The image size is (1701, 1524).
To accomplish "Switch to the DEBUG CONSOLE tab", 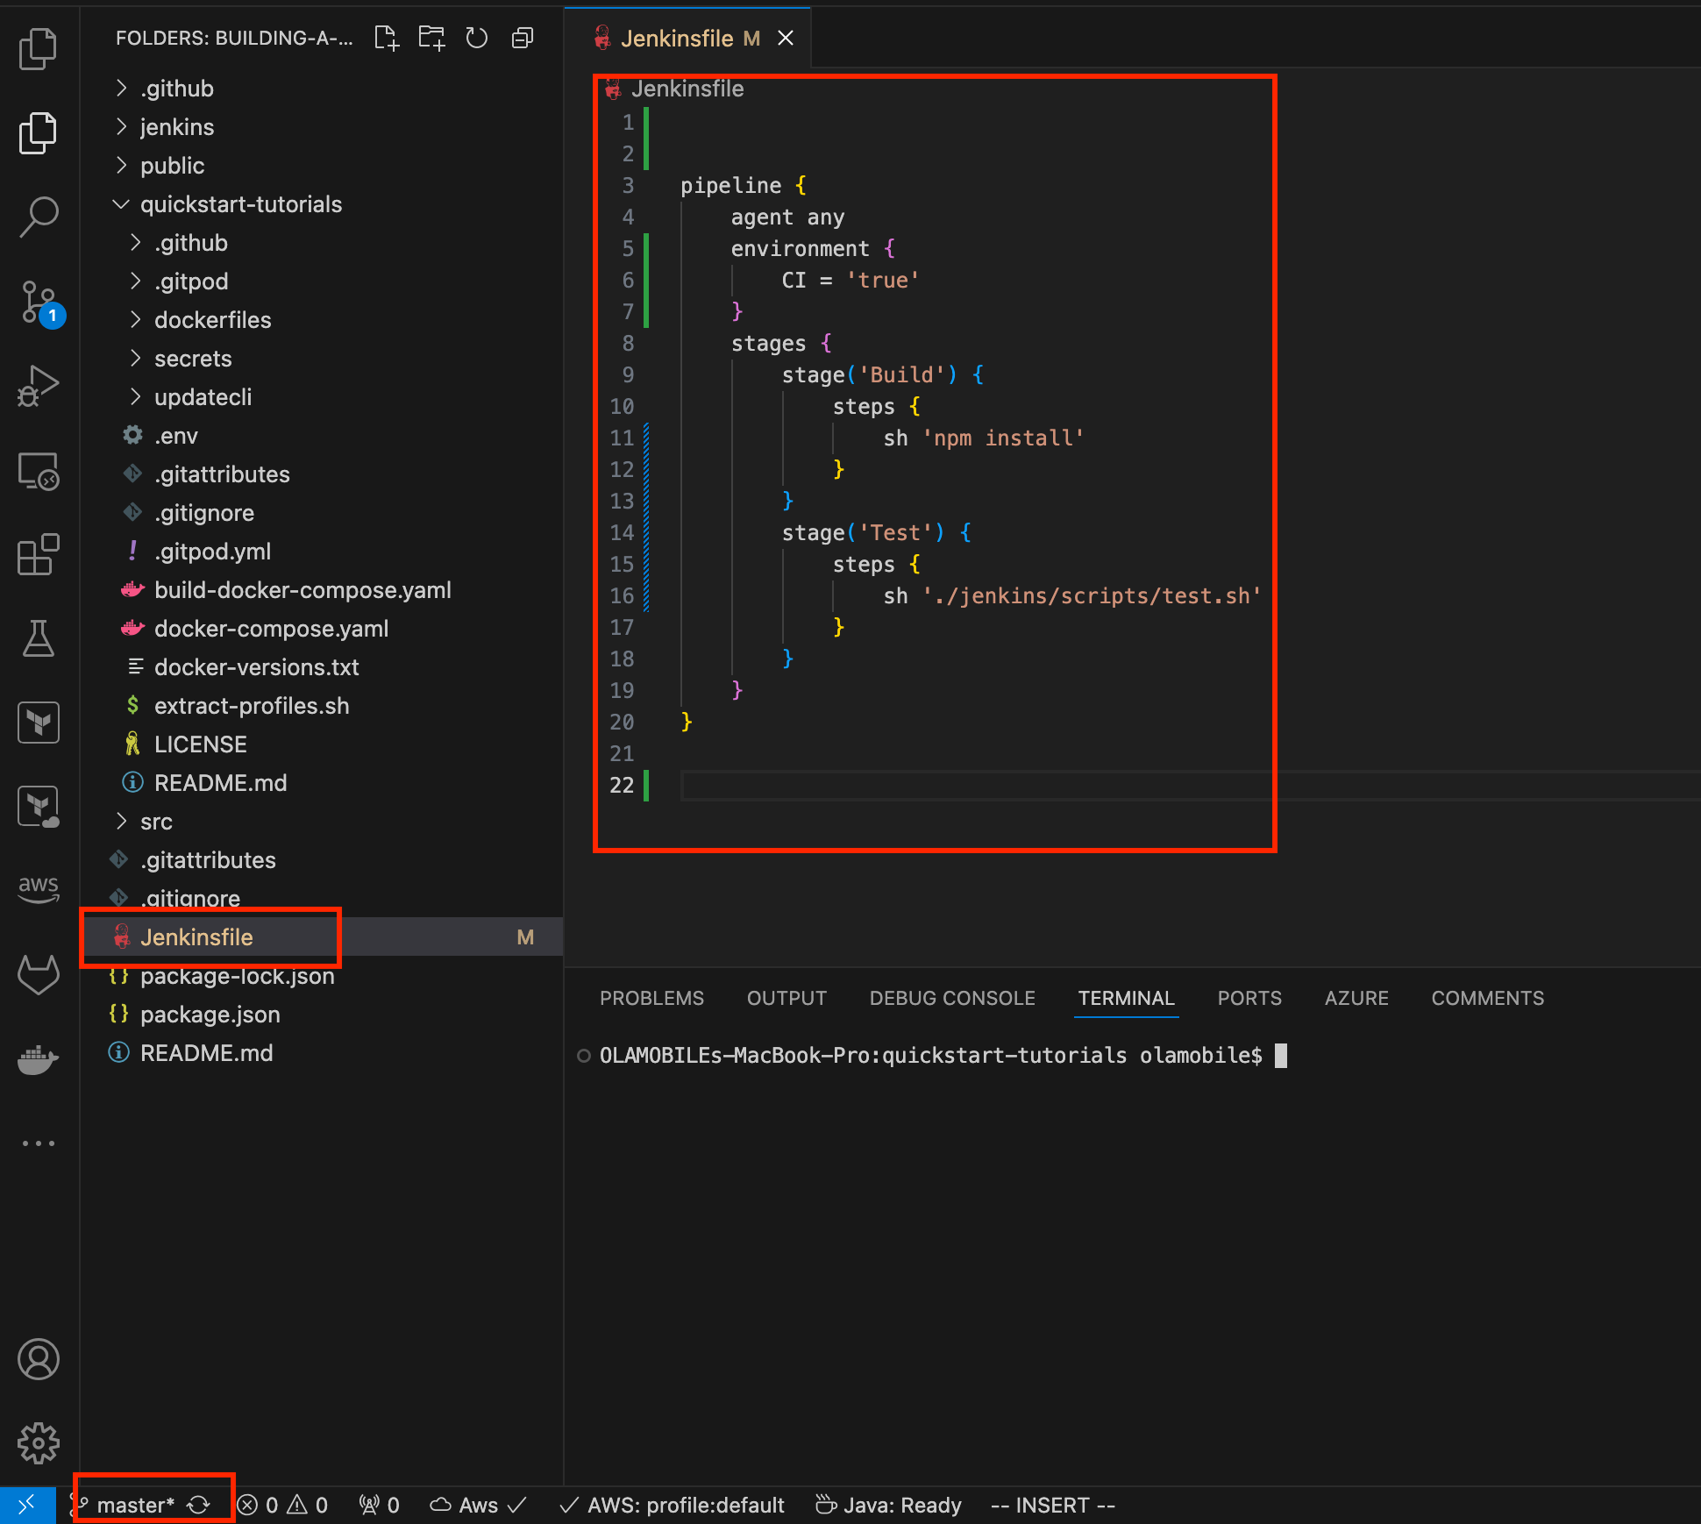I will pos(952,998).
